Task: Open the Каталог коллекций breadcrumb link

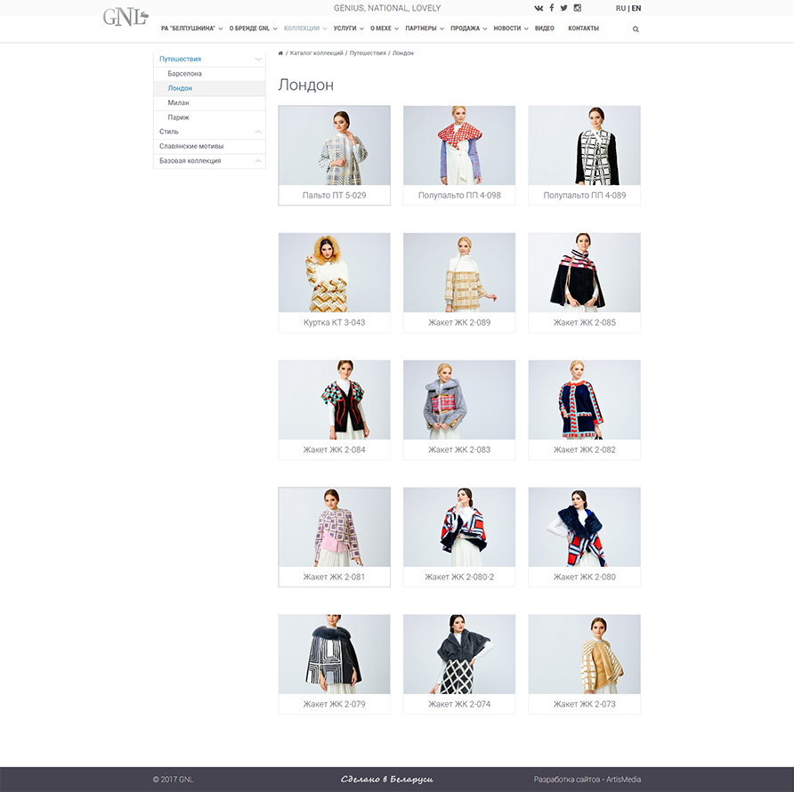Action: tap(316, 53)
